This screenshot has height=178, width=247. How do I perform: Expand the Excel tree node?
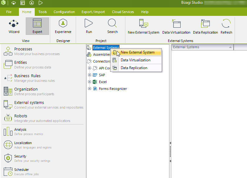pos(89,82)
